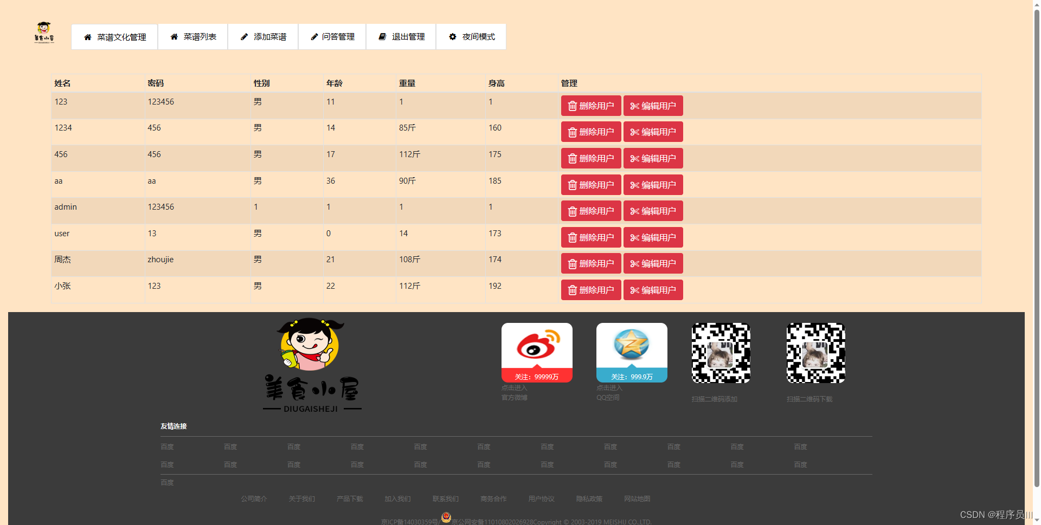Open 菜谱文化管理 menu item
Viewport: 1041px width, 525px height.
tap(114, 37)
